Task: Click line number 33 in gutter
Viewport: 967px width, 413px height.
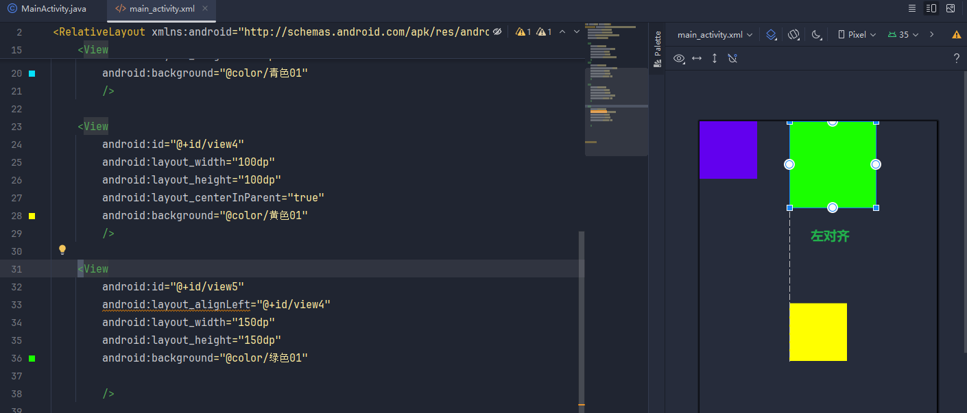Action: pyautogui.click(x=17, y=305)
